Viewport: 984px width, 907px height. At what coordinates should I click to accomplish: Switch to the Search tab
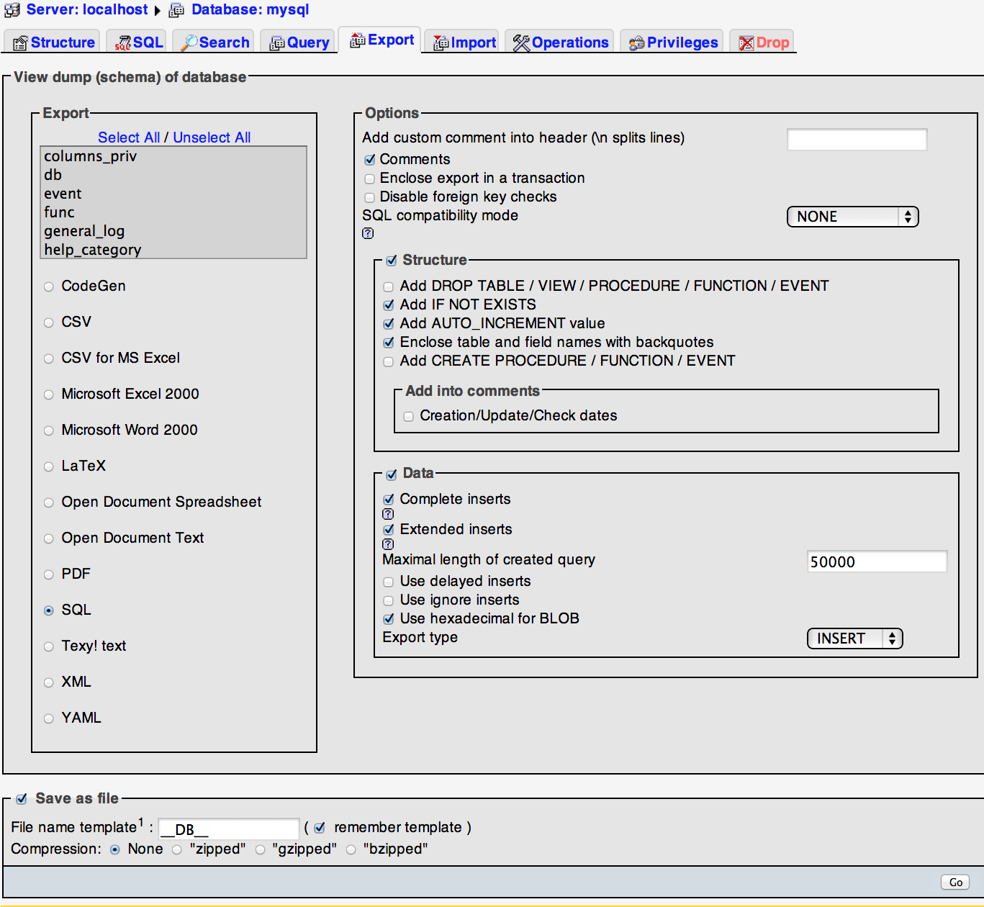point(214,42)
